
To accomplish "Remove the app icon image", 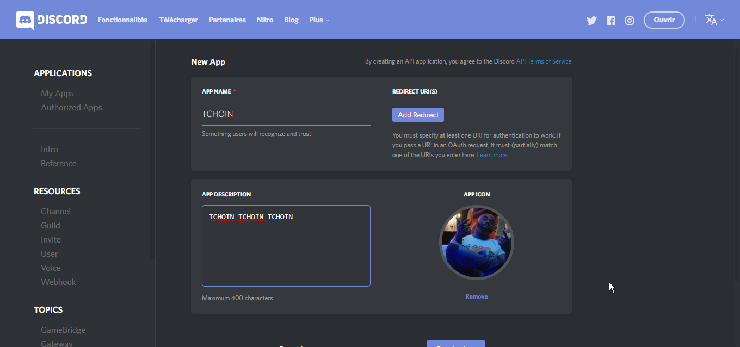I will tap(476, 296).
